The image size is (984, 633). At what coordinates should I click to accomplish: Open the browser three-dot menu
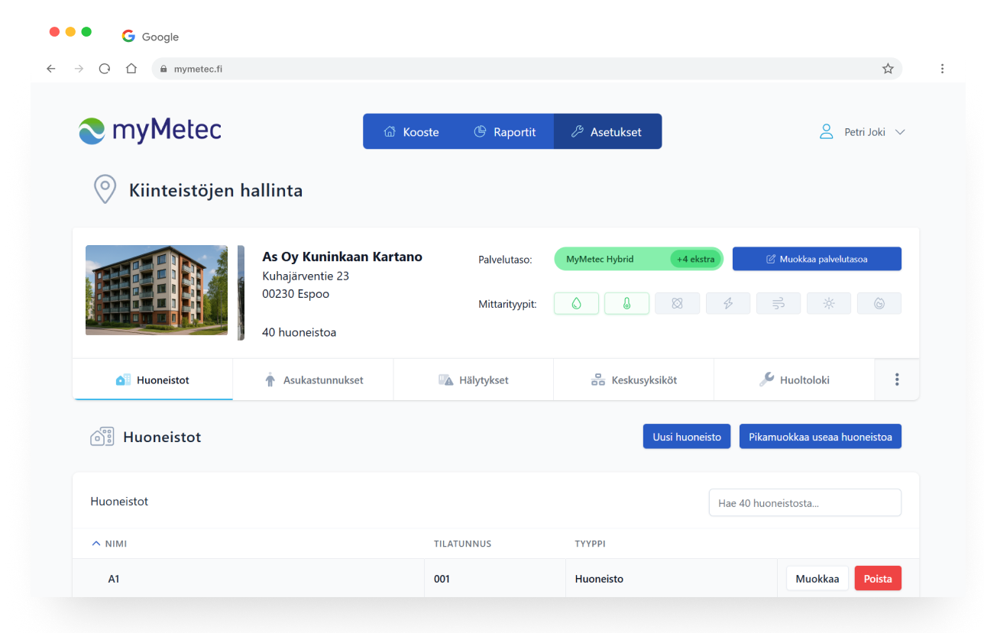coord(942,69)
